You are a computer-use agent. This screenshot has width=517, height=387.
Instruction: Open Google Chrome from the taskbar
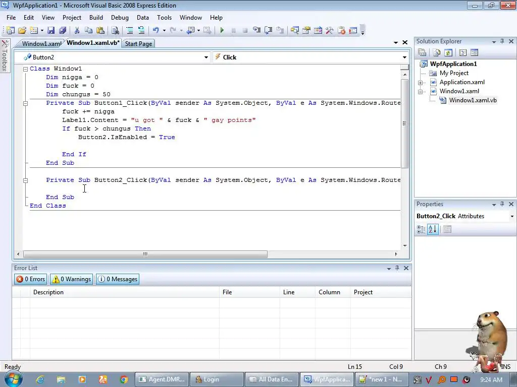pos(124,379)
